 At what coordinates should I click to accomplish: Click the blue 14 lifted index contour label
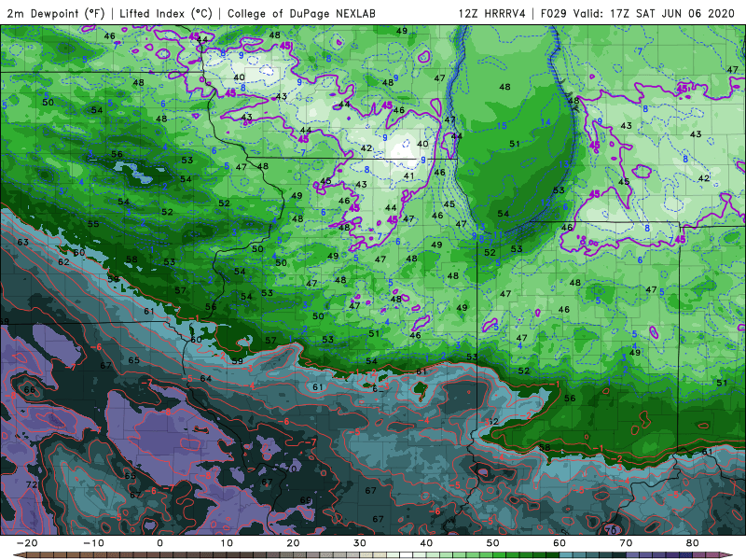coord(546,122)
